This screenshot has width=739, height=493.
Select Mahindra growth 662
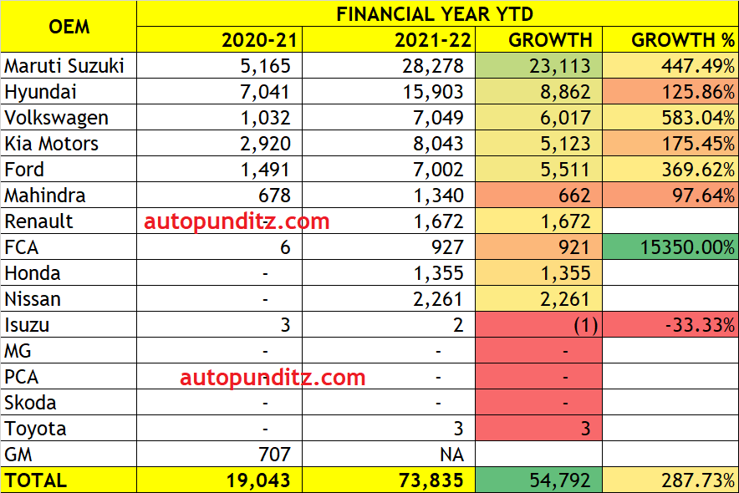click(538, 195)
